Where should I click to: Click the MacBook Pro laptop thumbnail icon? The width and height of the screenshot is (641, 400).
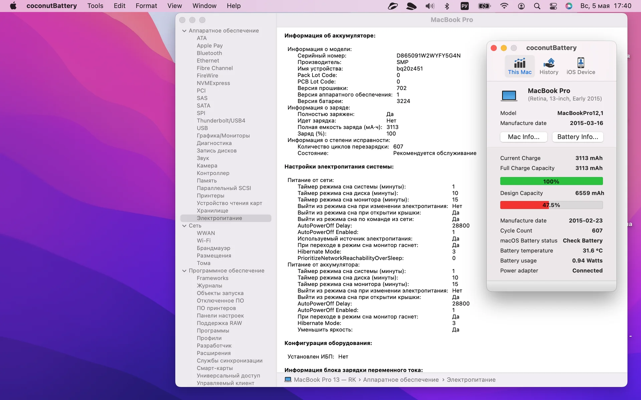pyautogui.click(x=509, y=96)
